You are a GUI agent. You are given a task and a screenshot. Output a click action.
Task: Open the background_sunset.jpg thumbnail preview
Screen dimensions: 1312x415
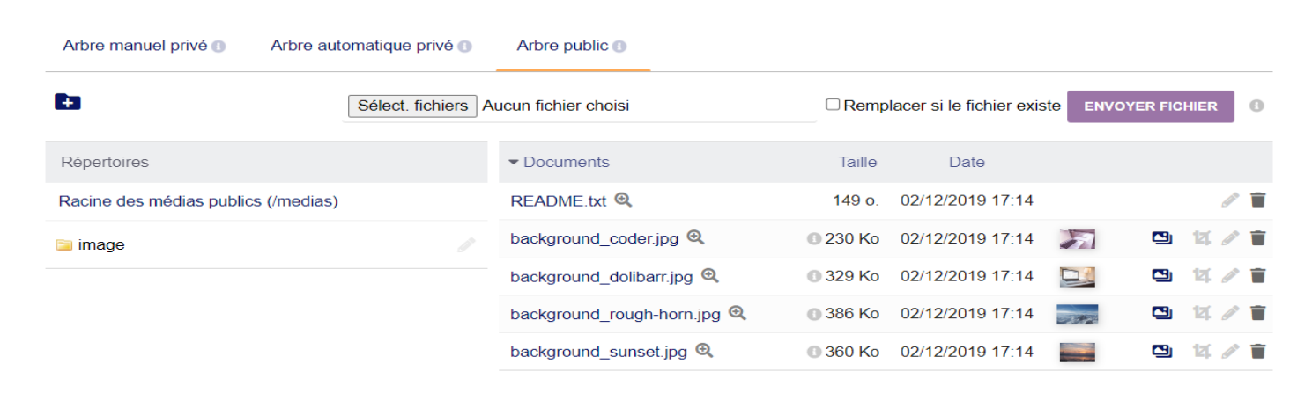[x=1078, y=352]
